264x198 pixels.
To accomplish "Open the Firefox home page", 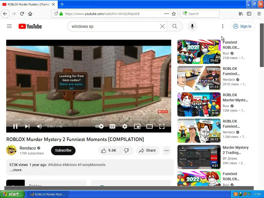I will click(30, 14).
